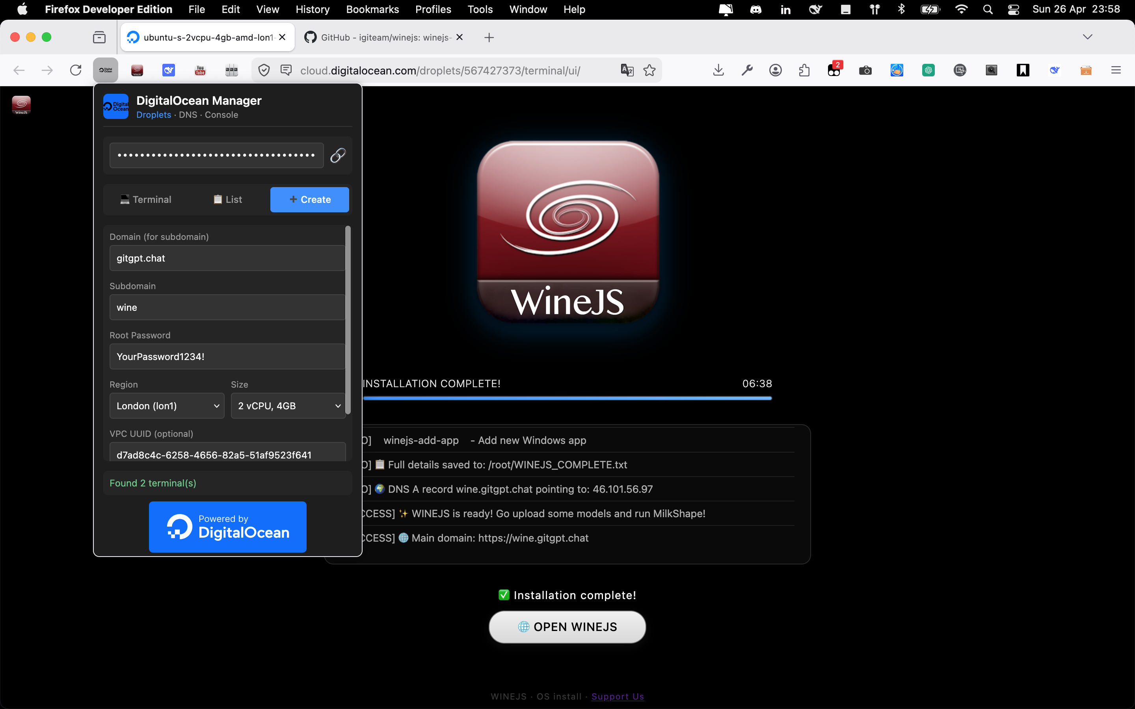This screenshot has height=709, width=1135.
Task: Open a new browser tab
Action: [x=489, y=37]
